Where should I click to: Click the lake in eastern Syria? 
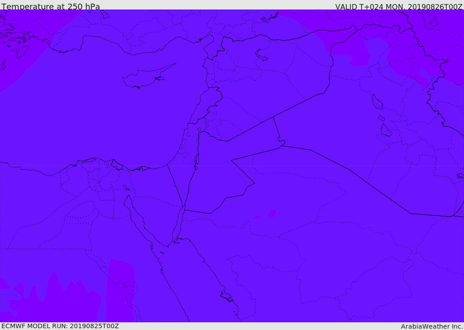(x=261, y=55)
